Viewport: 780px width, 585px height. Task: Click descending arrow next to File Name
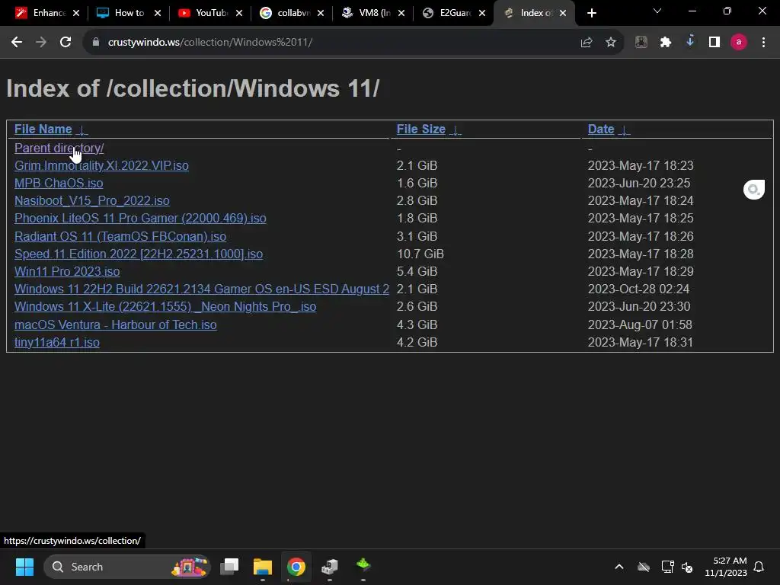click(82, 130)
